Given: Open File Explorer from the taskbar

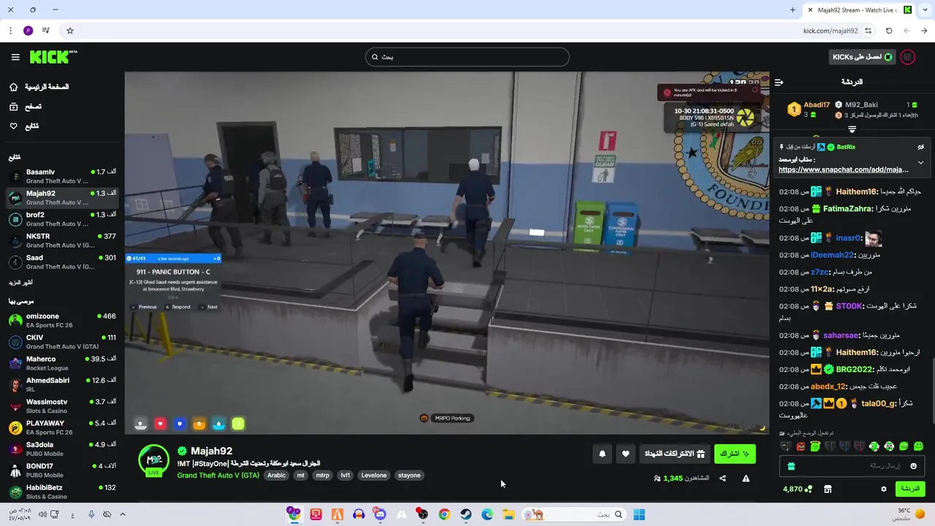Looking at the screenshot, I should click(508, 514).
